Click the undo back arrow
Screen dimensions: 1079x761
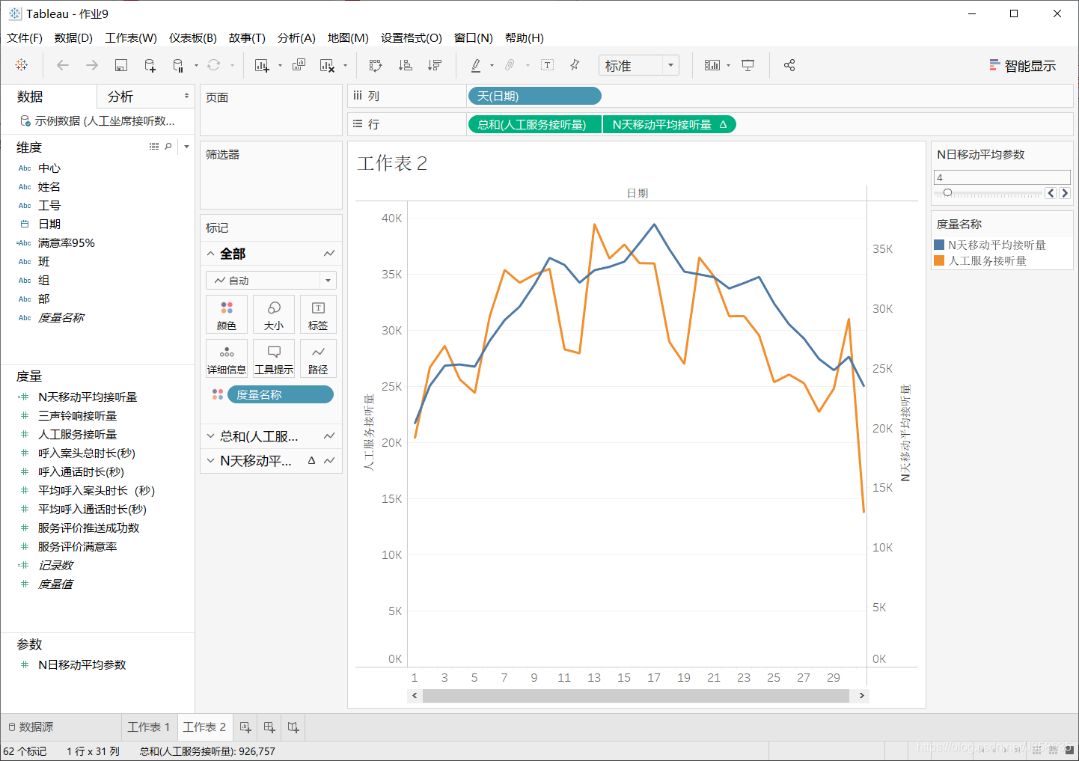pyautogui.click(x=63, y=65)
